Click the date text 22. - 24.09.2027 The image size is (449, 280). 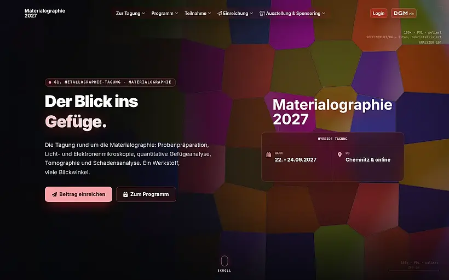pos(296,160)
